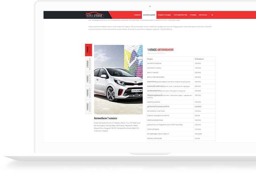Open the 4 КЛАСС vertical tab
Image resolution: width=256 pixels, height=173 pixels.
89,93
